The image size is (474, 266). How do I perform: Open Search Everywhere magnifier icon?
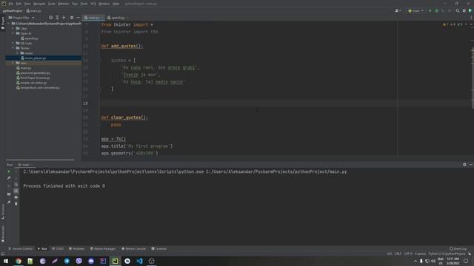[x=458, y=10]
